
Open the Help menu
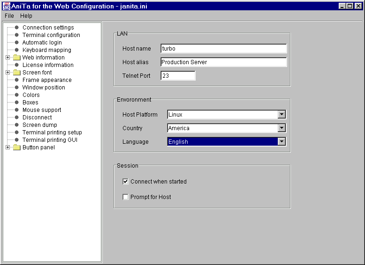click(x=26, y=16)
